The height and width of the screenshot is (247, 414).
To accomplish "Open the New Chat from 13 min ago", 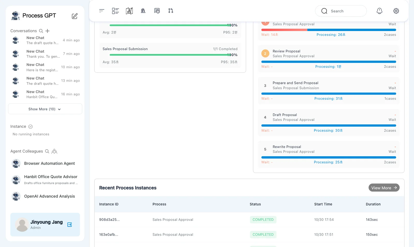I will 46,81.
